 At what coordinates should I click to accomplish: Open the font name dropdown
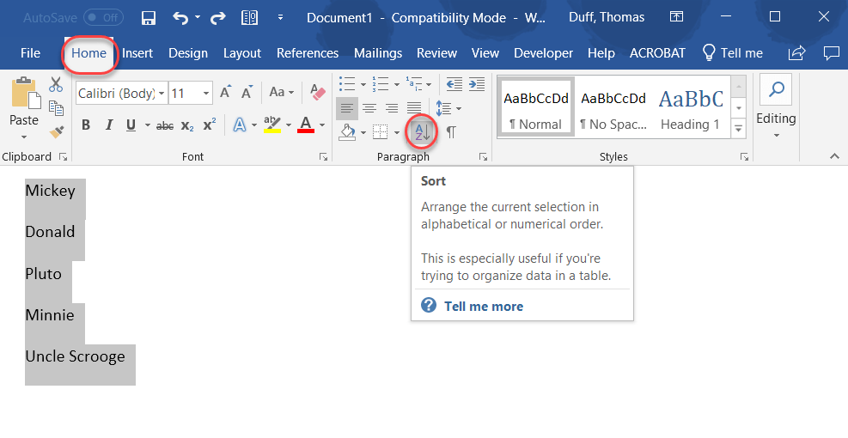coord(162,94)
